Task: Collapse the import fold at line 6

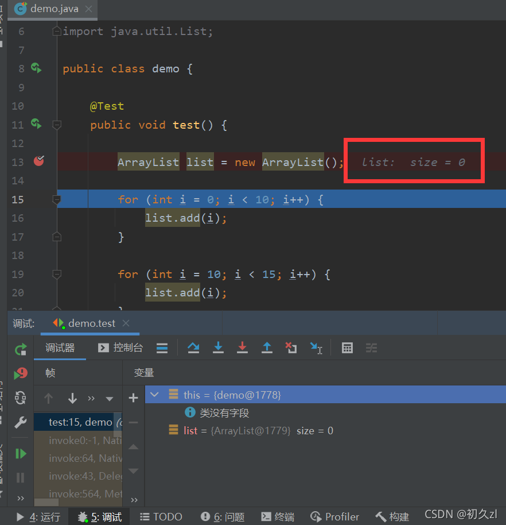Action: pos(57,31)
